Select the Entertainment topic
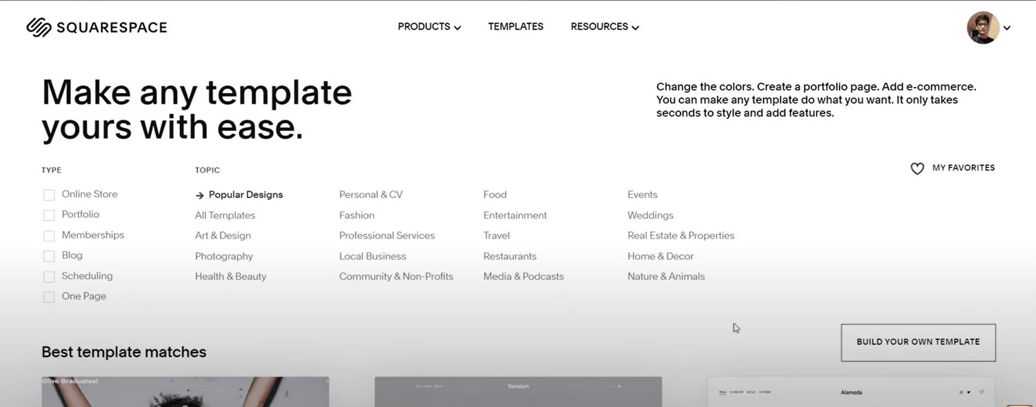This screenshot has width=1036, height=407. pos(515,216)
